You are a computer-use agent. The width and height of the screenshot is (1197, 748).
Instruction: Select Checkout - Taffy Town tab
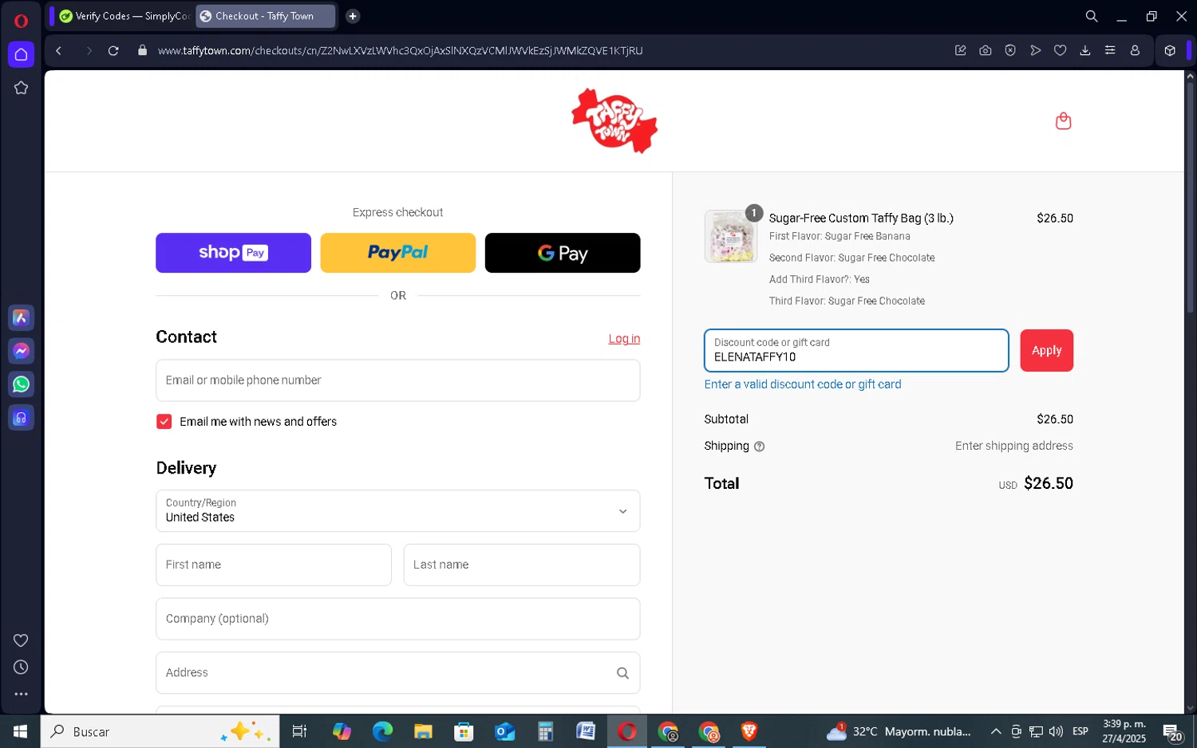pyautogui.click(x=265, y=16)
